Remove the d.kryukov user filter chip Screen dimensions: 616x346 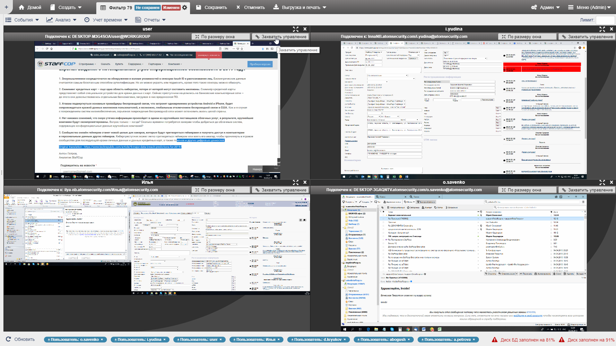345,340
